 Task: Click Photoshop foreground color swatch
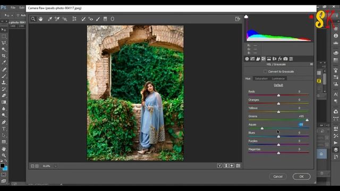pyautogui.click(x=2, y=166)
